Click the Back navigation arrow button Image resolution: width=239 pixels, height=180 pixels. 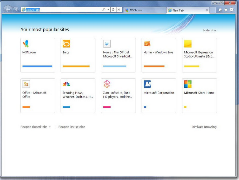pyautogui.click(x=8, y=10)
